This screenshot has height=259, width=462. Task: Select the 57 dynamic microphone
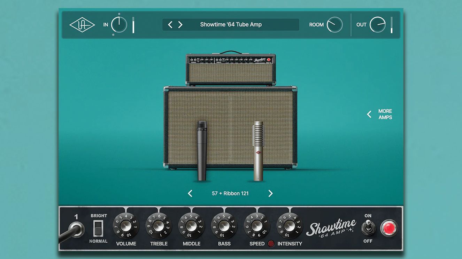point(202,151)
